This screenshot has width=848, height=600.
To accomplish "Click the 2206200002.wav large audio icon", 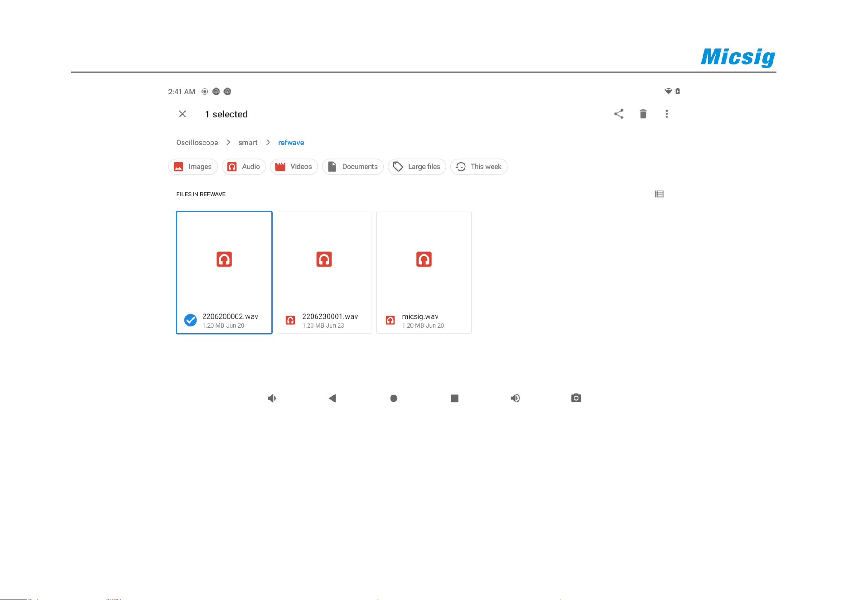I will pyautogui.click(x=224, y=259).
